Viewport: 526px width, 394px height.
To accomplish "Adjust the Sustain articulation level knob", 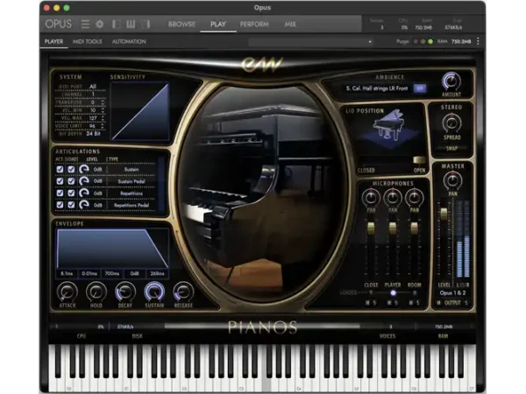I will pyautogui.click(x=83, y=169).
